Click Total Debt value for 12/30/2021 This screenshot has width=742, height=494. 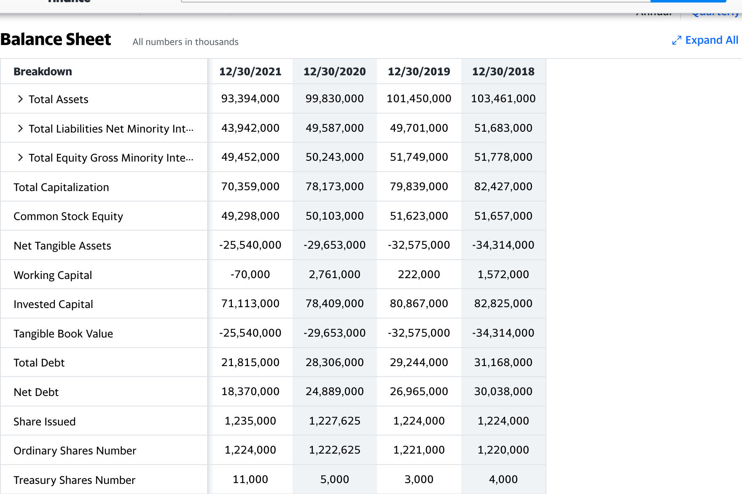[250, 362]
